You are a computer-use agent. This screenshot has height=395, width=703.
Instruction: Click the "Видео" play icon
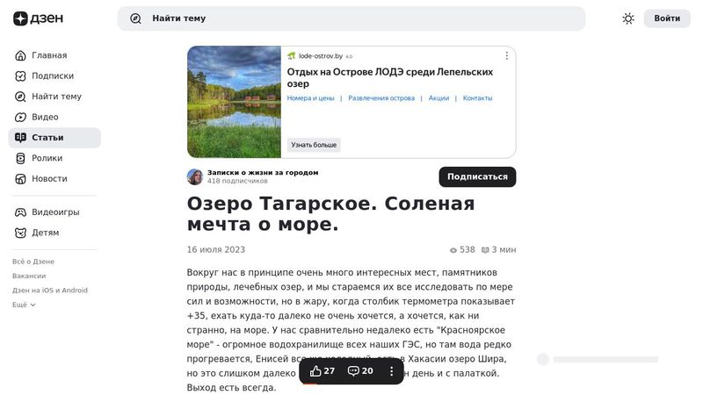coord(21,117)
